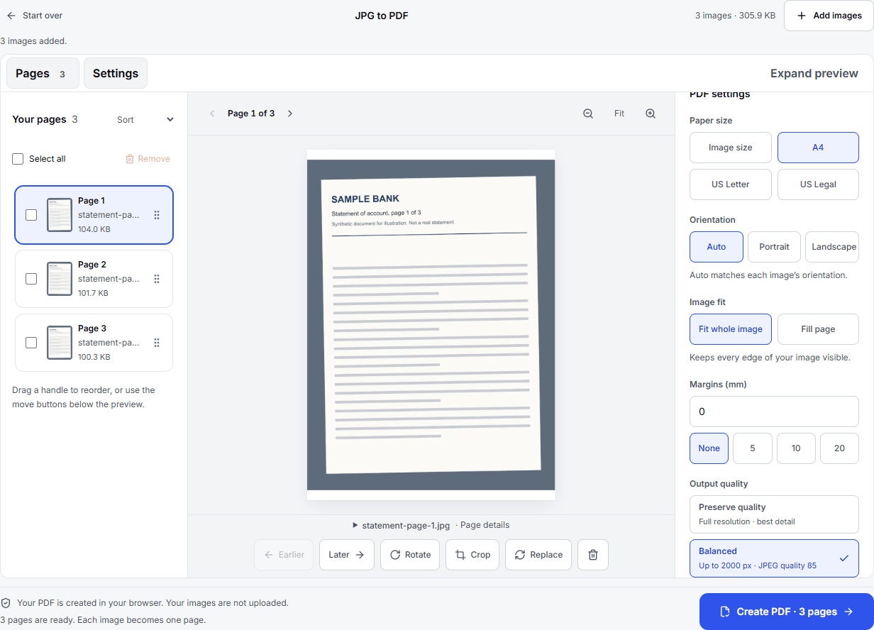Image resolution: width=874 pixels, height=630 pixels.
Task: Click the trash icon below the preview
Action: tap(593, 555)
